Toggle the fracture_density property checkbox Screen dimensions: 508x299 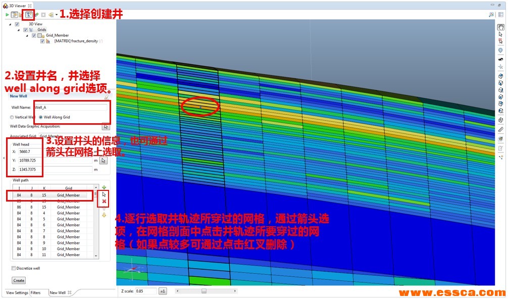42,41
